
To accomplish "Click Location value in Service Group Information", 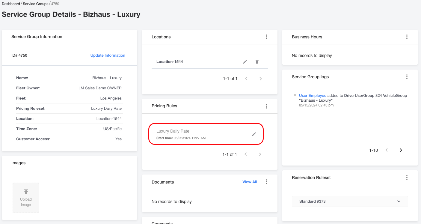I will [109, 119].
